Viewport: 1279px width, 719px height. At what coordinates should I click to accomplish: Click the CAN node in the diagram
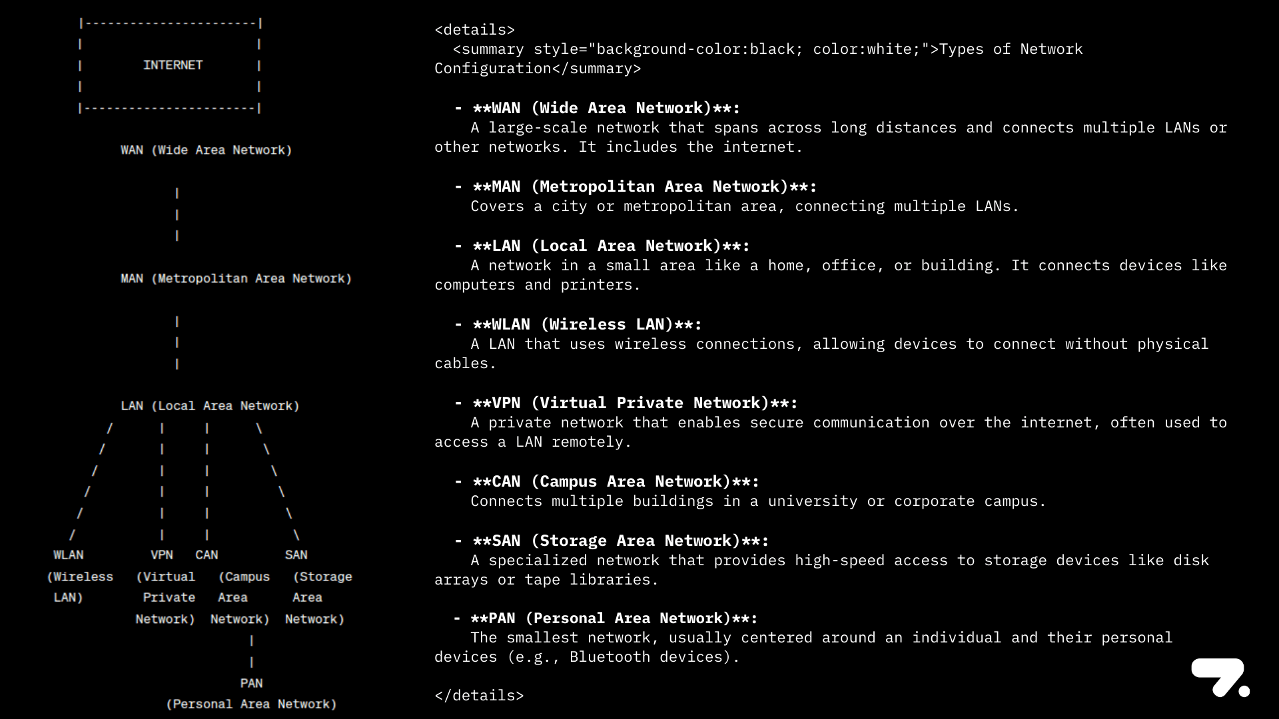tap(207, 555)
